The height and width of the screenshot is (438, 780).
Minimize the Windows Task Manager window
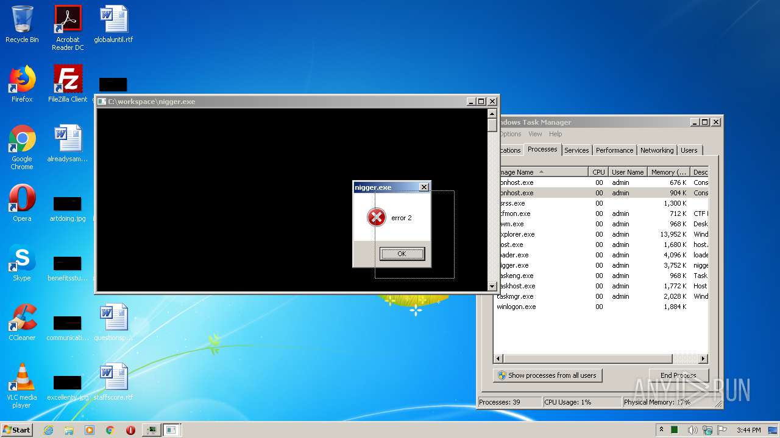pyautogui.click(x=695, y=122)
